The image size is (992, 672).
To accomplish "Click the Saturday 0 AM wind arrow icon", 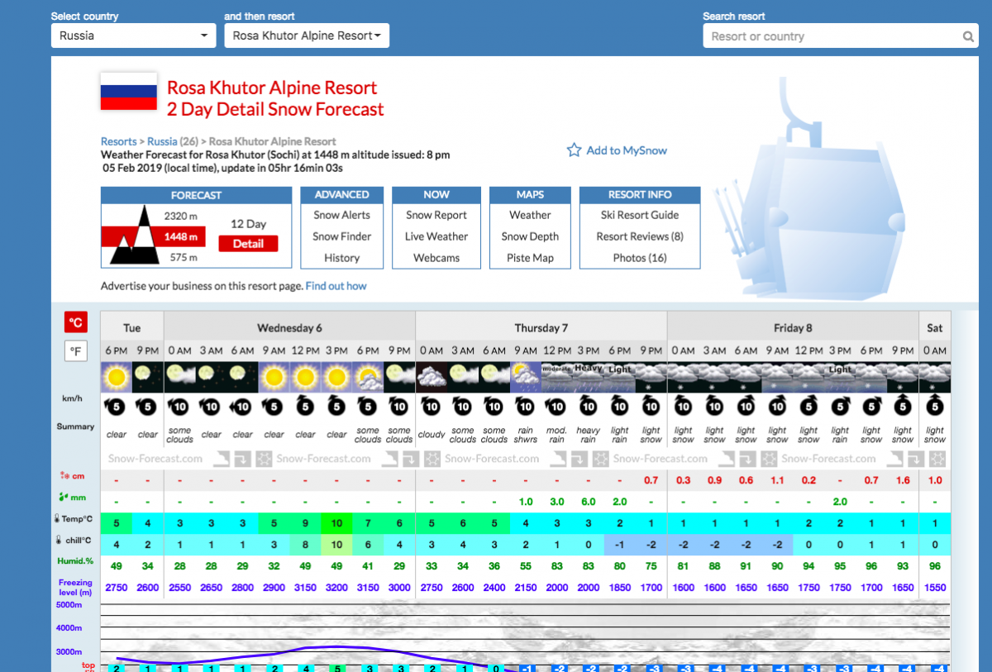I will (934, 406).
